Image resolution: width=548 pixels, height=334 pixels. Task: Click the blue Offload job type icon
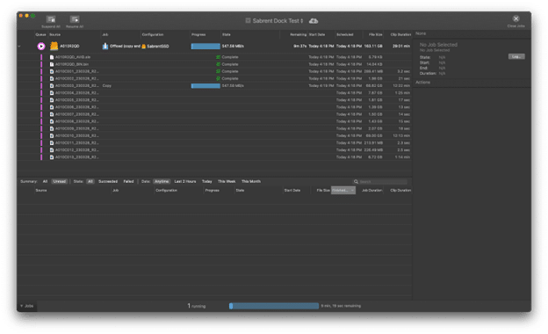105,46
